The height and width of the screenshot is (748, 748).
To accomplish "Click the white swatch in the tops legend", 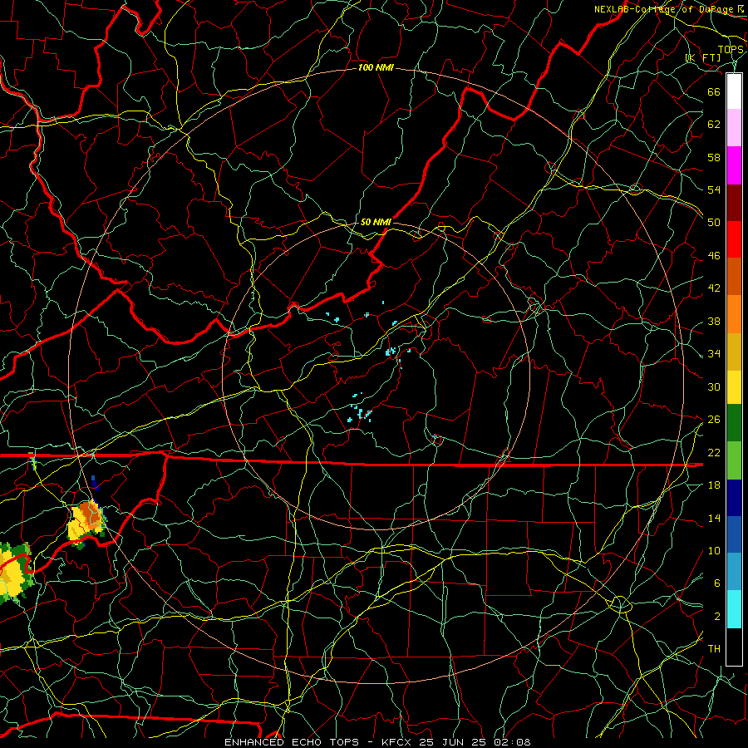I will [x=734, y=91].
